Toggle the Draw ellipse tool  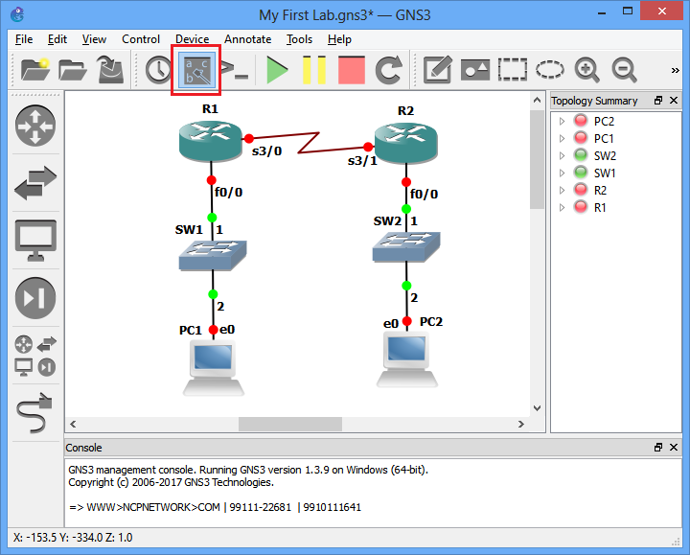pos(550,70)
